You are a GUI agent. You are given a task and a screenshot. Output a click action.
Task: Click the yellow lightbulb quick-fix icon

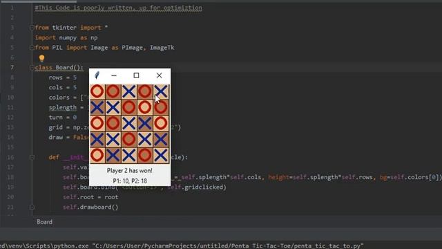coord(41,58)
